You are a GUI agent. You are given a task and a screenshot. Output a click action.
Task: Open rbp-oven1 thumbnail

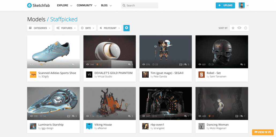click(x=166, y=103)
